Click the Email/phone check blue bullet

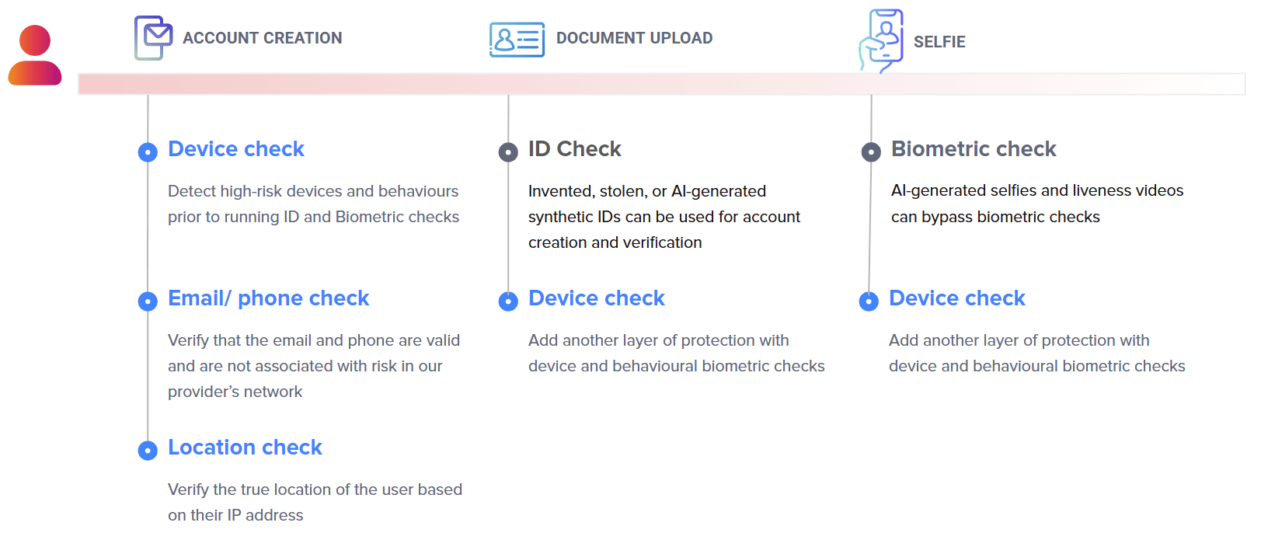point(148,301)
